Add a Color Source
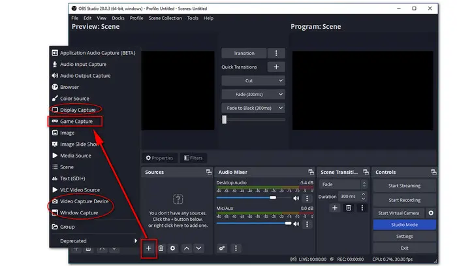This screenshot has height=266, width=457. tap(94, 98)
